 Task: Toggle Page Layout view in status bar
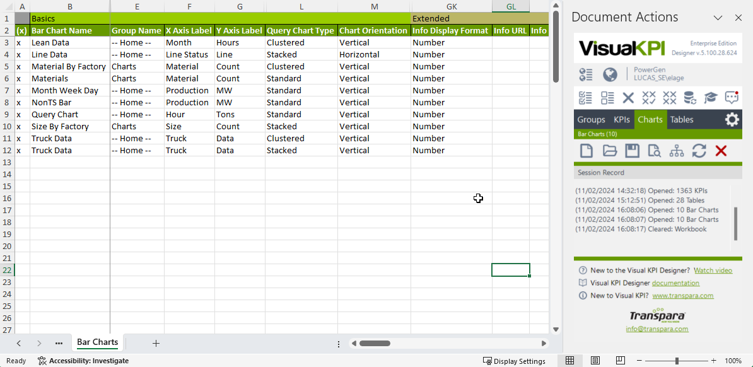pos(595,361)
